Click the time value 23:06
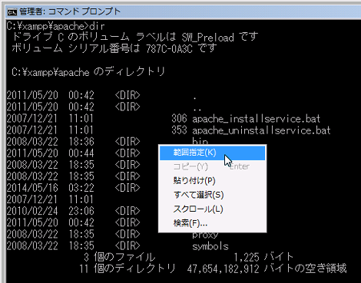 pyautogui.click(x=81, y=211)
